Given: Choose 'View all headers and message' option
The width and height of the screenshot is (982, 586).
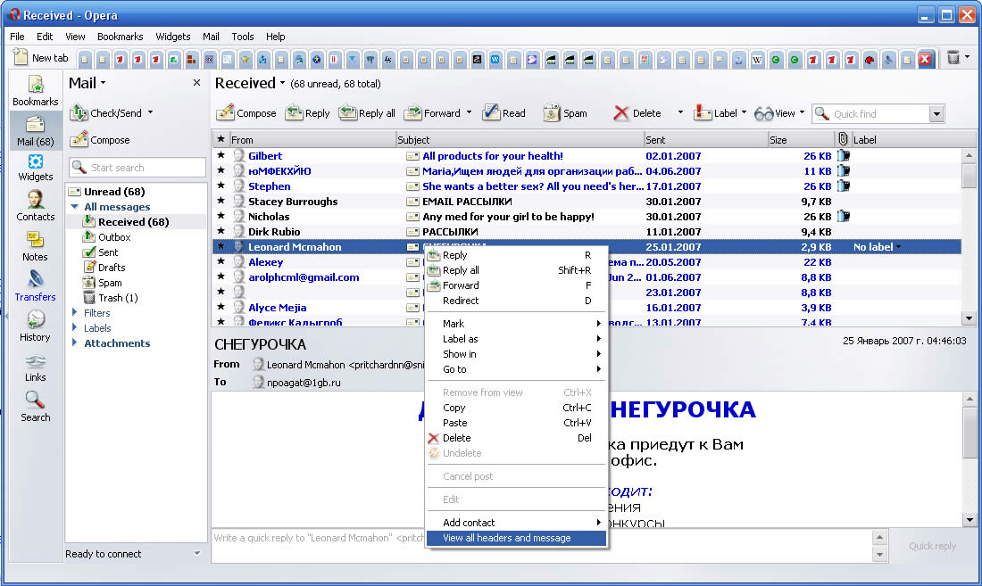Looking at the screenshot, I should 506,538.
